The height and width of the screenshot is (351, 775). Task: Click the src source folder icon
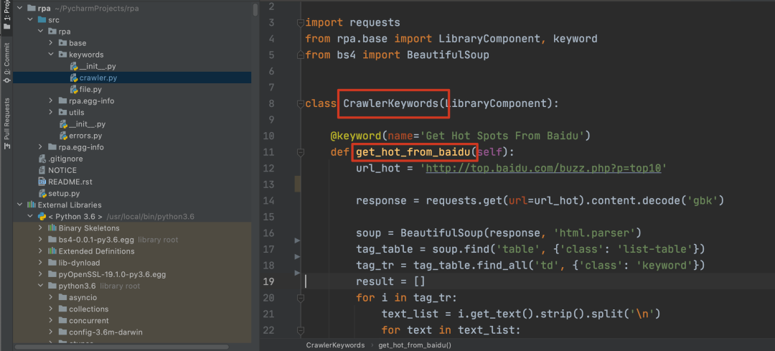pos(42,20)
